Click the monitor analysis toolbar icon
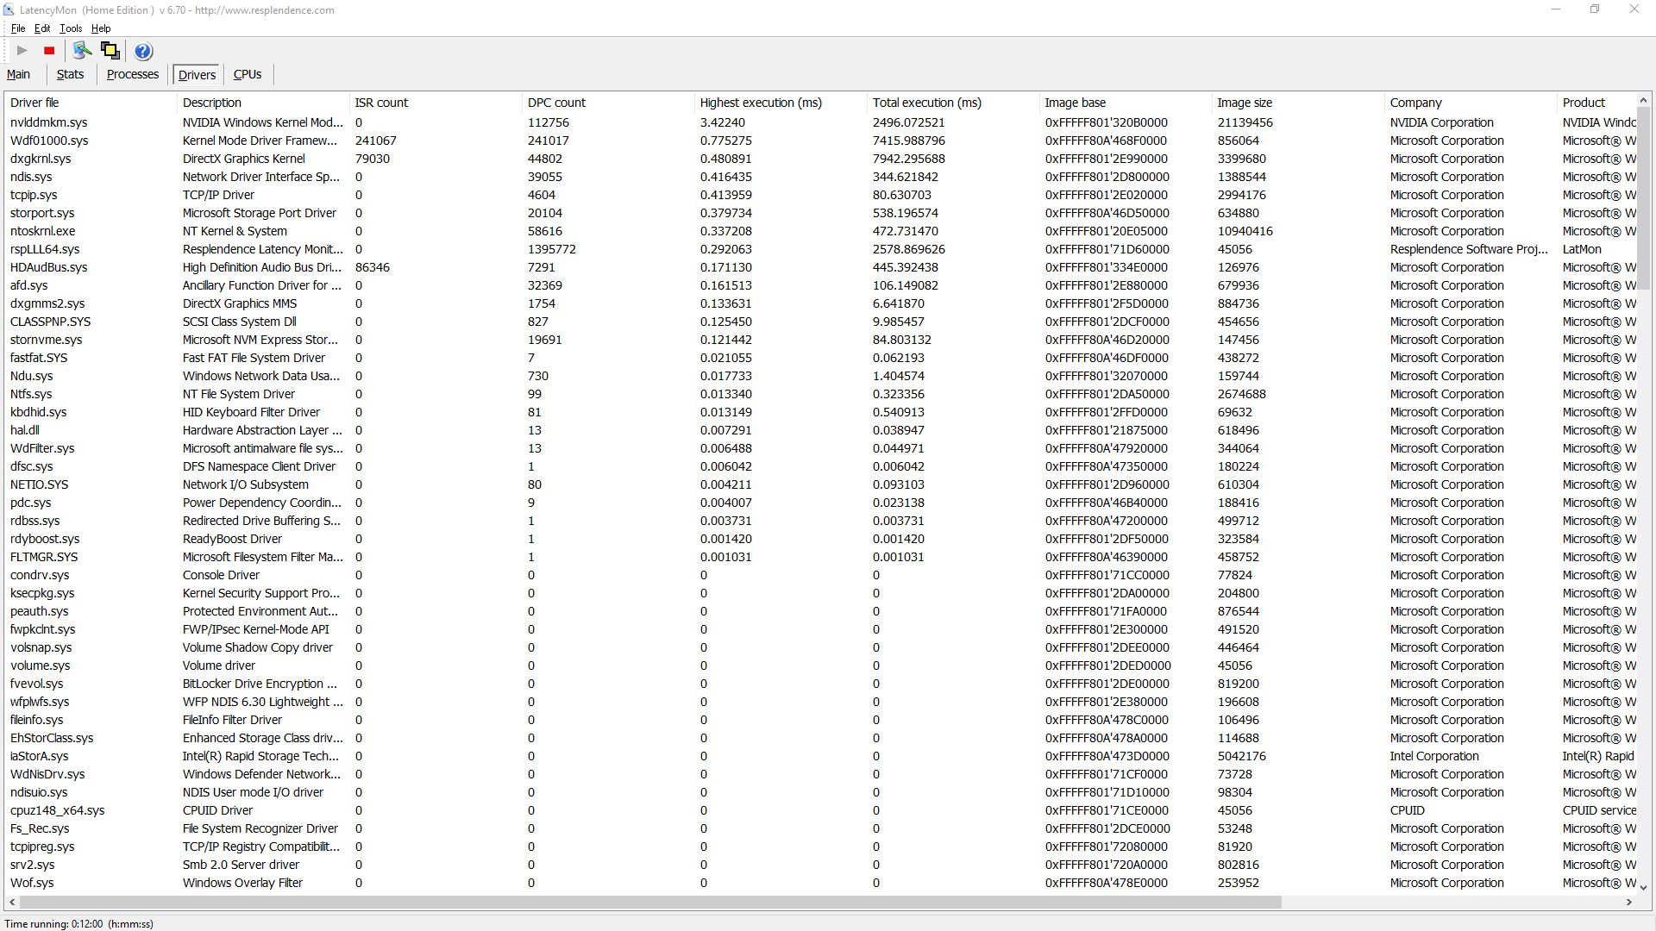 click(x=82, y=51)
